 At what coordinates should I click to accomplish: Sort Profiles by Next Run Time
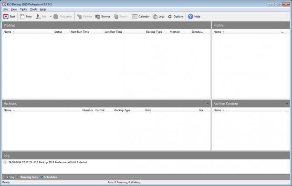[80, 32]
